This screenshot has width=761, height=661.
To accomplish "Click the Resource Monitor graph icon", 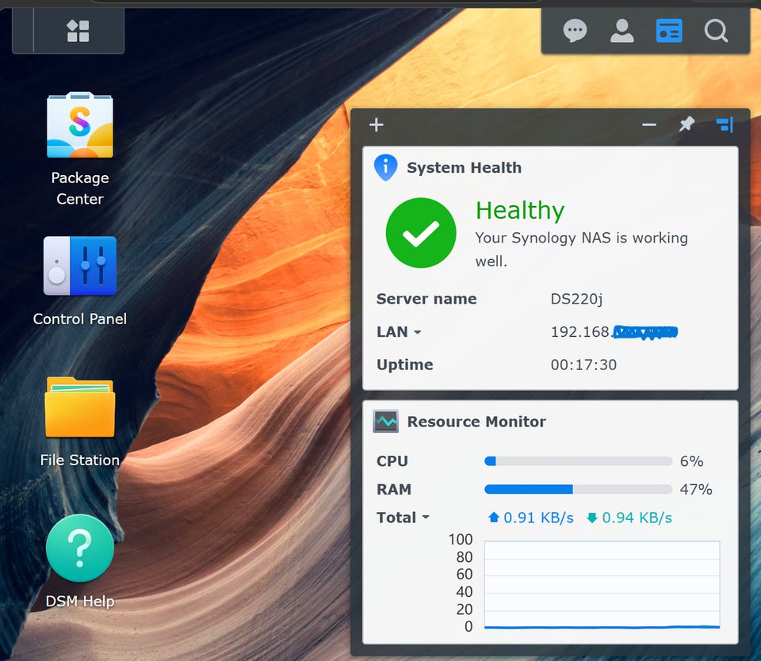I will click(x=386, y=422).
